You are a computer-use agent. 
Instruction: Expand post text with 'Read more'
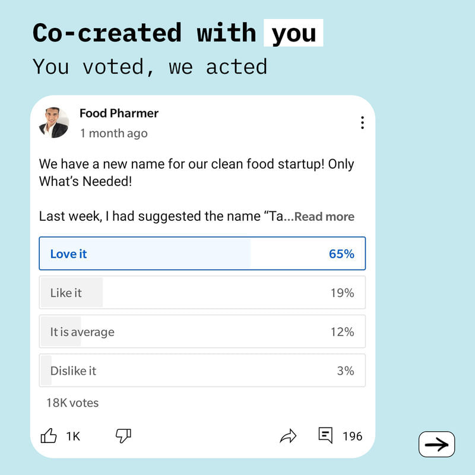324,217
